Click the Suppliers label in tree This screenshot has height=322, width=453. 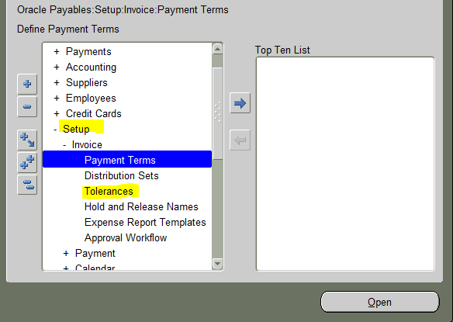tap(87, 83)
